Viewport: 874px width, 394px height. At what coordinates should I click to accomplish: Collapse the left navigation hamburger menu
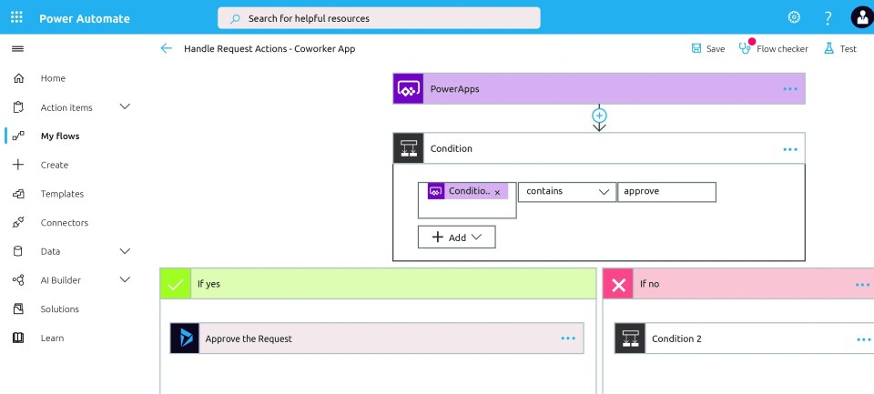17,48
